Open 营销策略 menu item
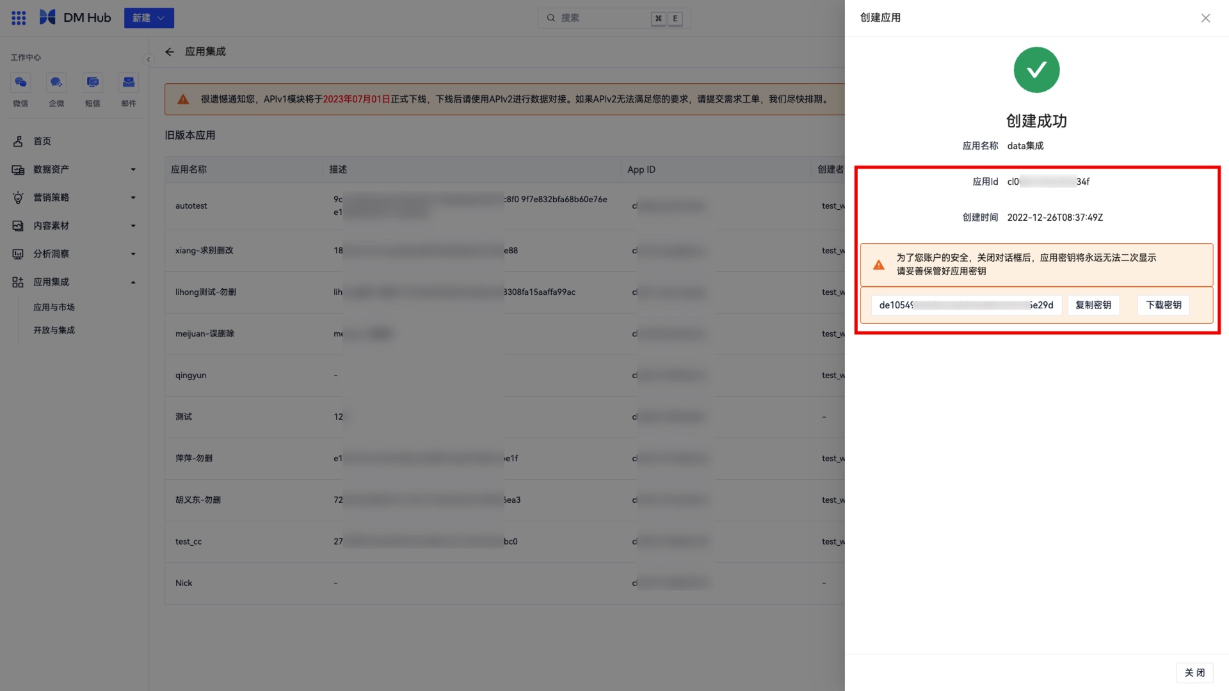1229x691 pixels. (74, 198)
